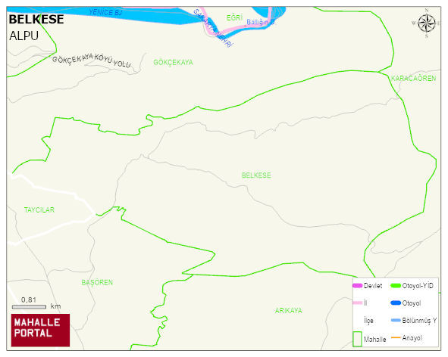Click the GÖKÇEKAYA neighborhood label
The width and height of the screenshot is (448, 357).
(x=173, y=63)
